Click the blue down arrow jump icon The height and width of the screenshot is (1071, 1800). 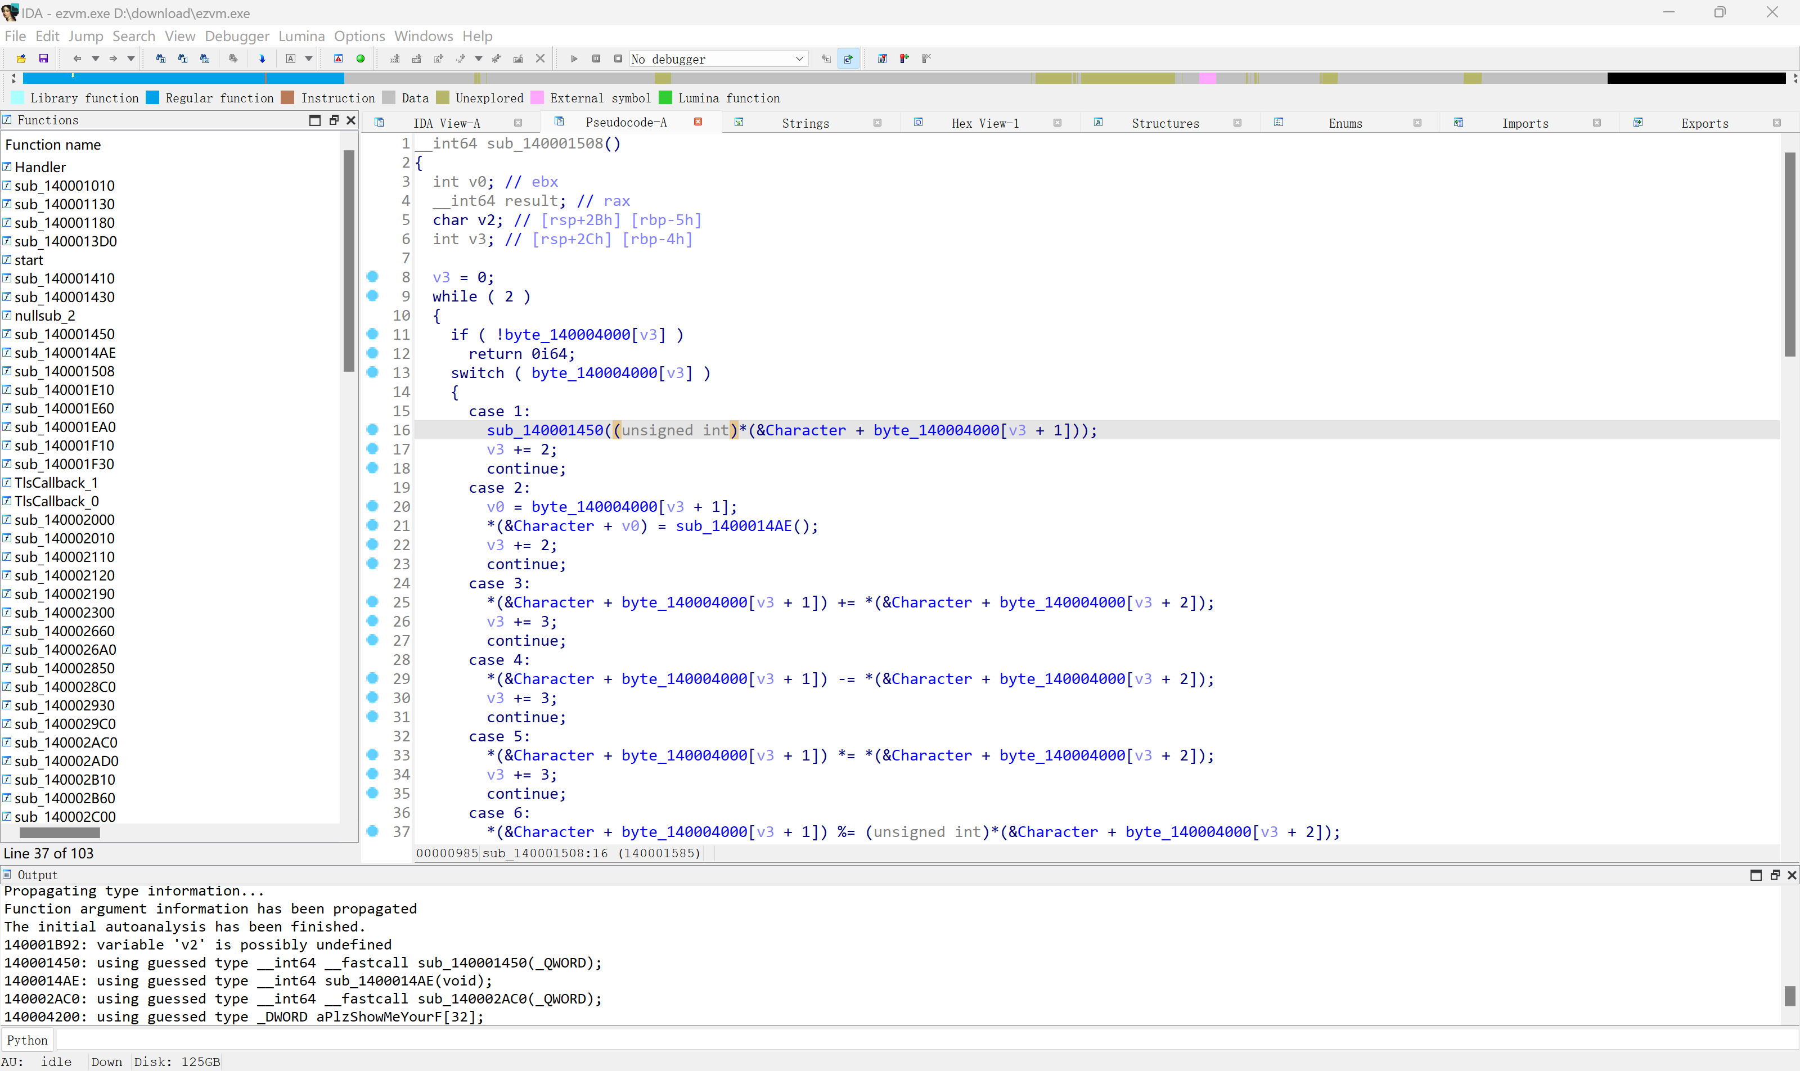pos(262,58)
